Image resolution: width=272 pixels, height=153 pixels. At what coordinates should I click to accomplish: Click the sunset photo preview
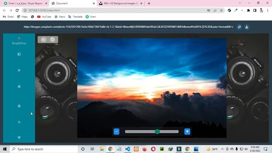point(152,88)
